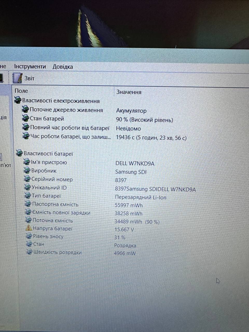
Task: Open the Інструменти menu
Action: coord(30,66)
